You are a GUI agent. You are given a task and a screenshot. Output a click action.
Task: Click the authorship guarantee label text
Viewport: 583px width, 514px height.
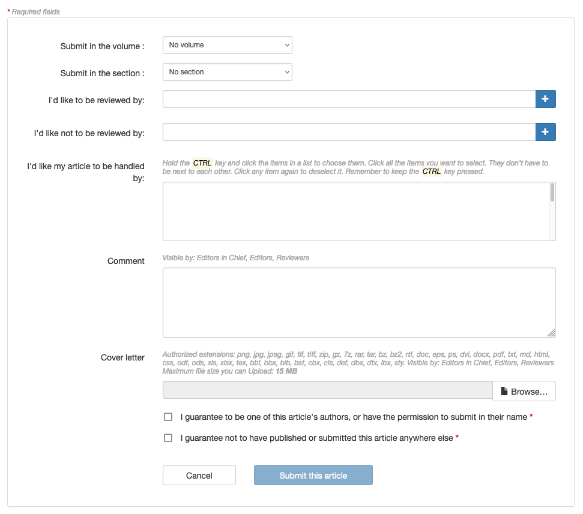coord(353,417)
